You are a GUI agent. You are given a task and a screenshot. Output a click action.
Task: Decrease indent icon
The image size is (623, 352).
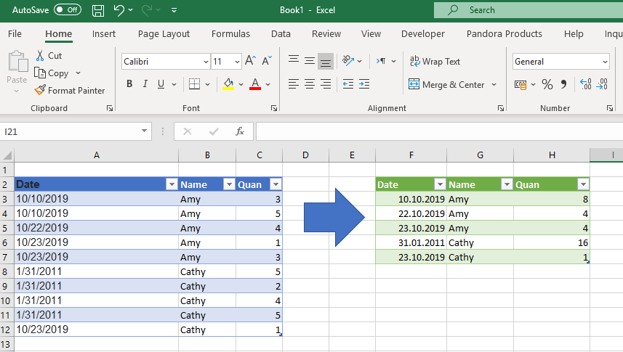coord(348,83)
